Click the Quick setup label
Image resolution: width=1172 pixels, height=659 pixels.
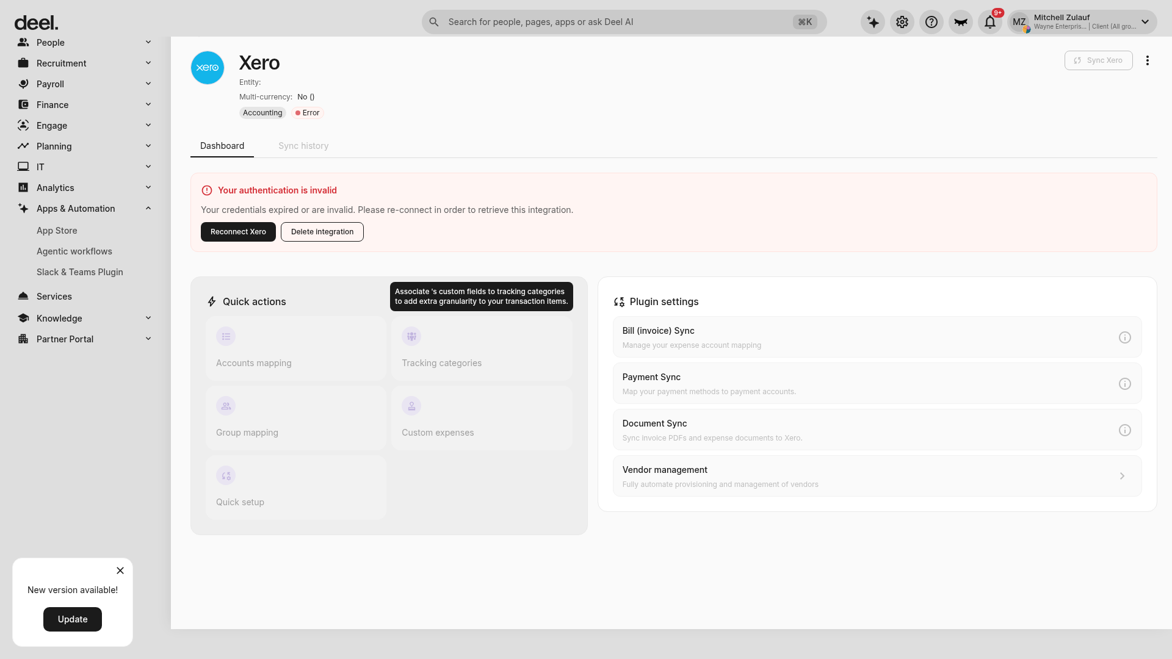click(x=240, y=502)
